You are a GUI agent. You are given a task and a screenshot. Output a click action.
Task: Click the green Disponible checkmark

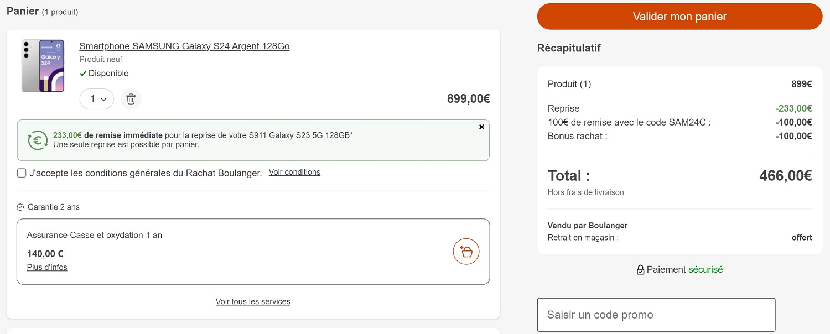click(x=83, y=74)
